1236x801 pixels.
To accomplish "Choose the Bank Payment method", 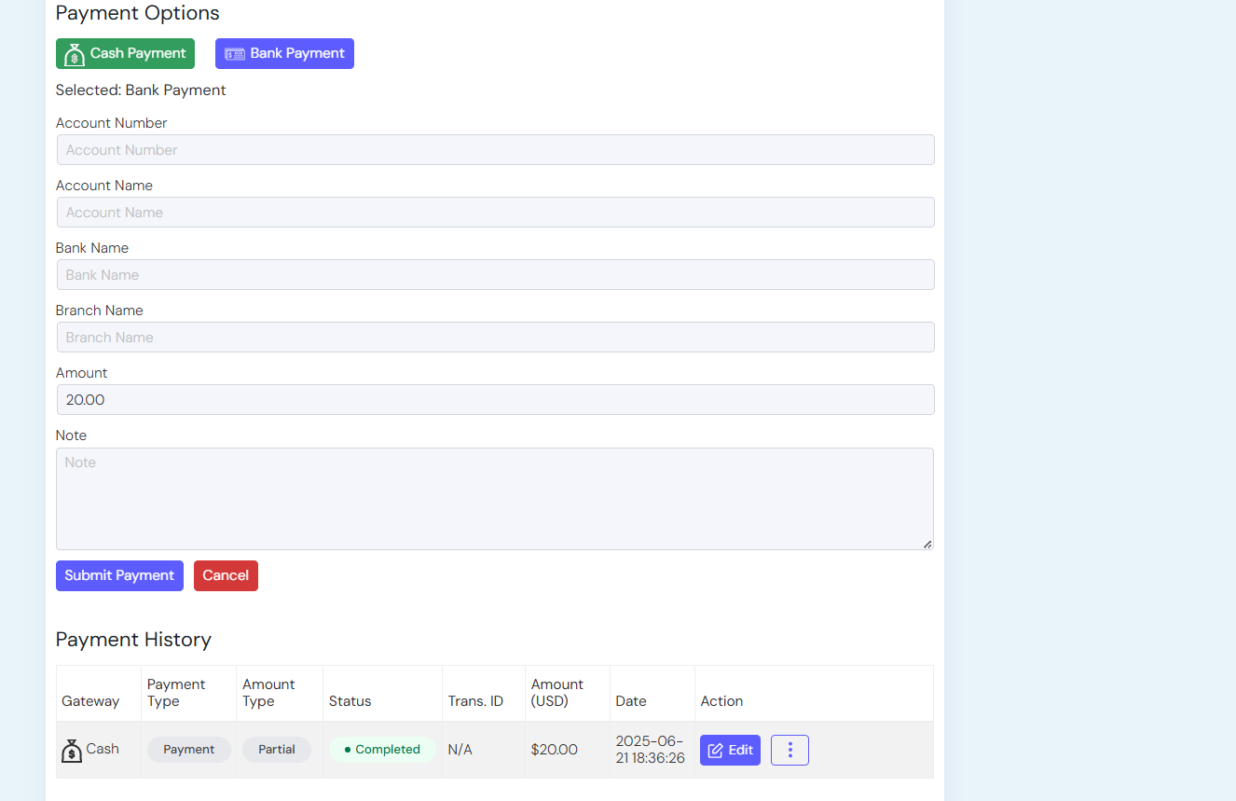I will [284, 54].
